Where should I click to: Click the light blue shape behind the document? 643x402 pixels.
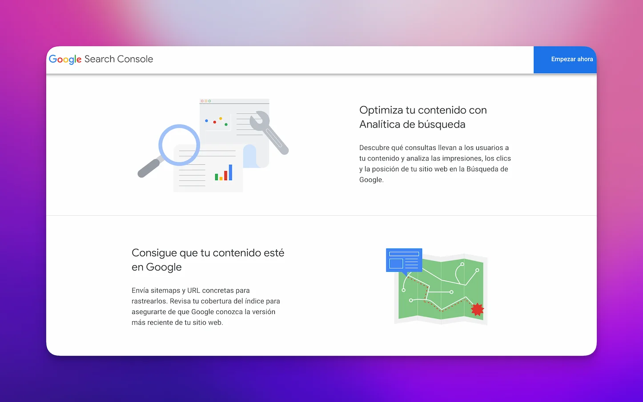(x=250, y=156)
